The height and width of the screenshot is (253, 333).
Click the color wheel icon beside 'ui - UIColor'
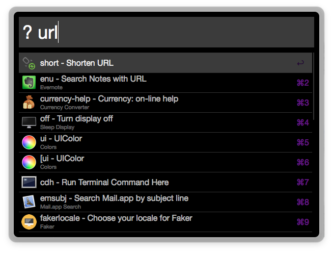tap(29, 142)
